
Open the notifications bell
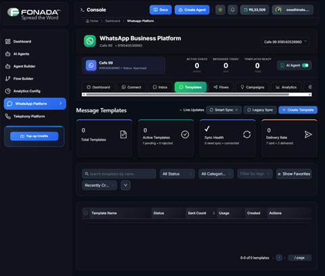(x=232, y=10)
